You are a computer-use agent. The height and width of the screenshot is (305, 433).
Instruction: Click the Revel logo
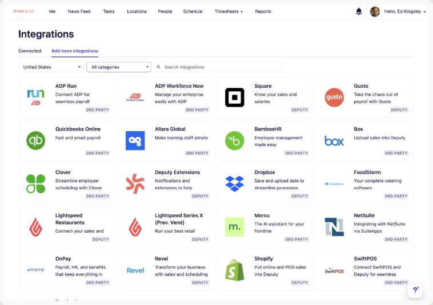pyautogui.click(x=135, y=270)
